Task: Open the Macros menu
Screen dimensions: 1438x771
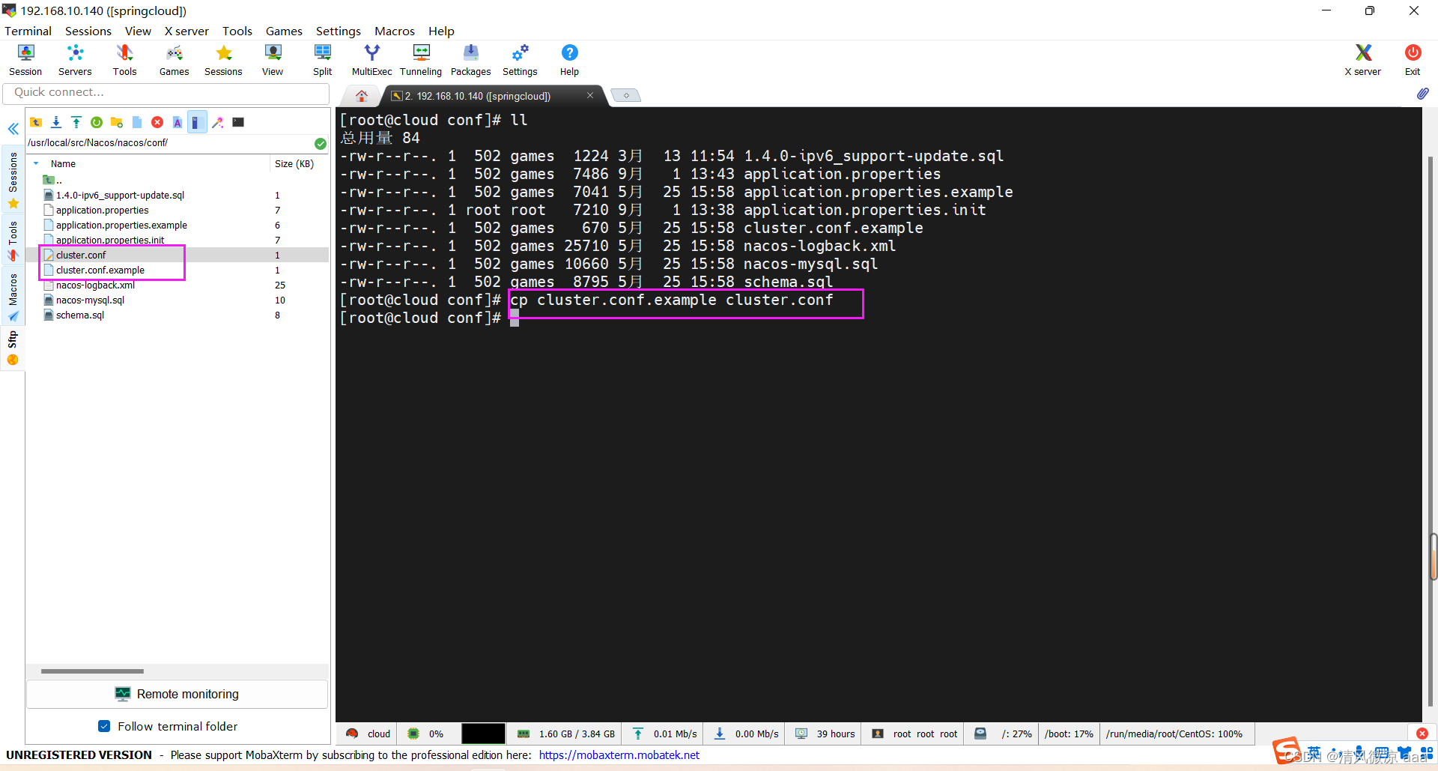Action: click(394, 31)
